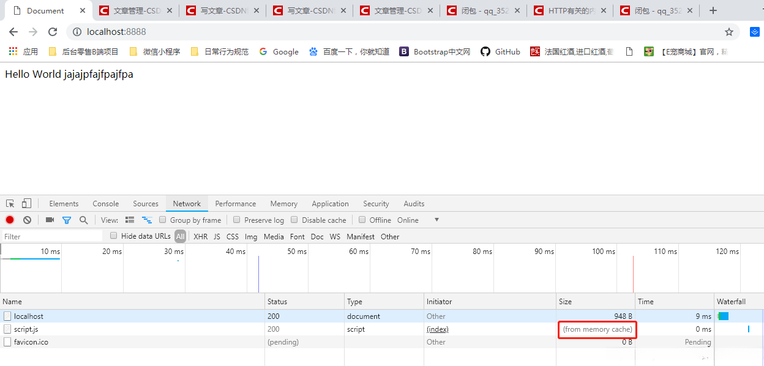The width and height of the screenshot is (764, 366).
Task: Enable Preserve log checkbox
Action: (237, 220)
